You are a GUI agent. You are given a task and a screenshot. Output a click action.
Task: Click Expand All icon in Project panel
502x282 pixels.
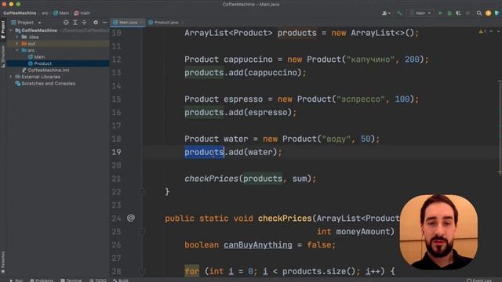coord(75,23)
